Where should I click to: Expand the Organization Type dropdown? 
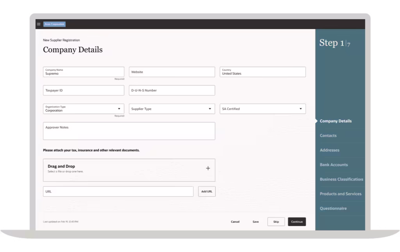119,109
